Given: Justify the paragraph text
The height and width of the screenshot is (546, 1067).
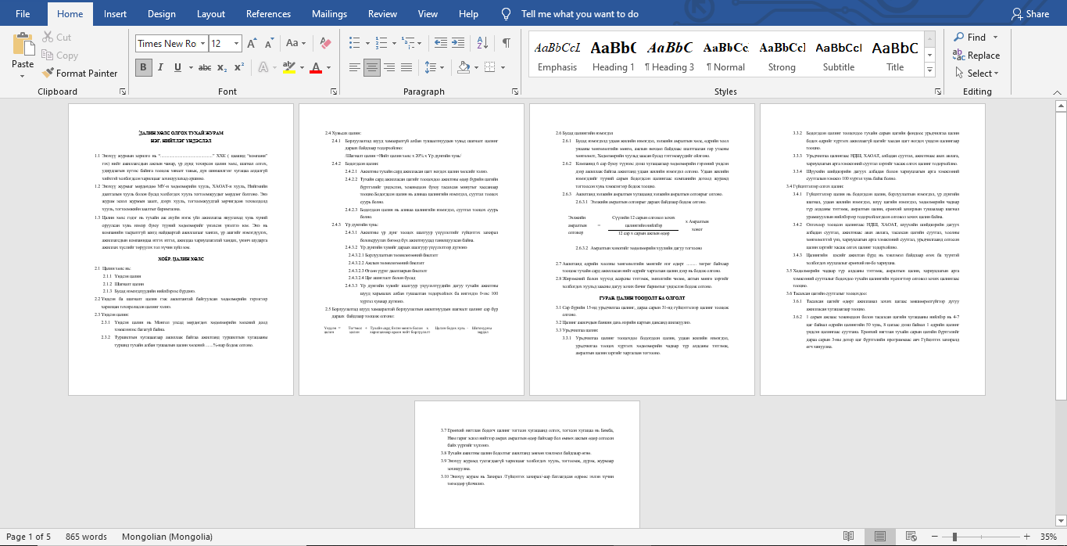Looking at the screenshot, I should [406, 68].
